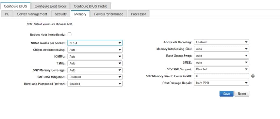Click the 'Post Package Repair:' label
This screenshot has height=119, width=280.
pos(177,83)
